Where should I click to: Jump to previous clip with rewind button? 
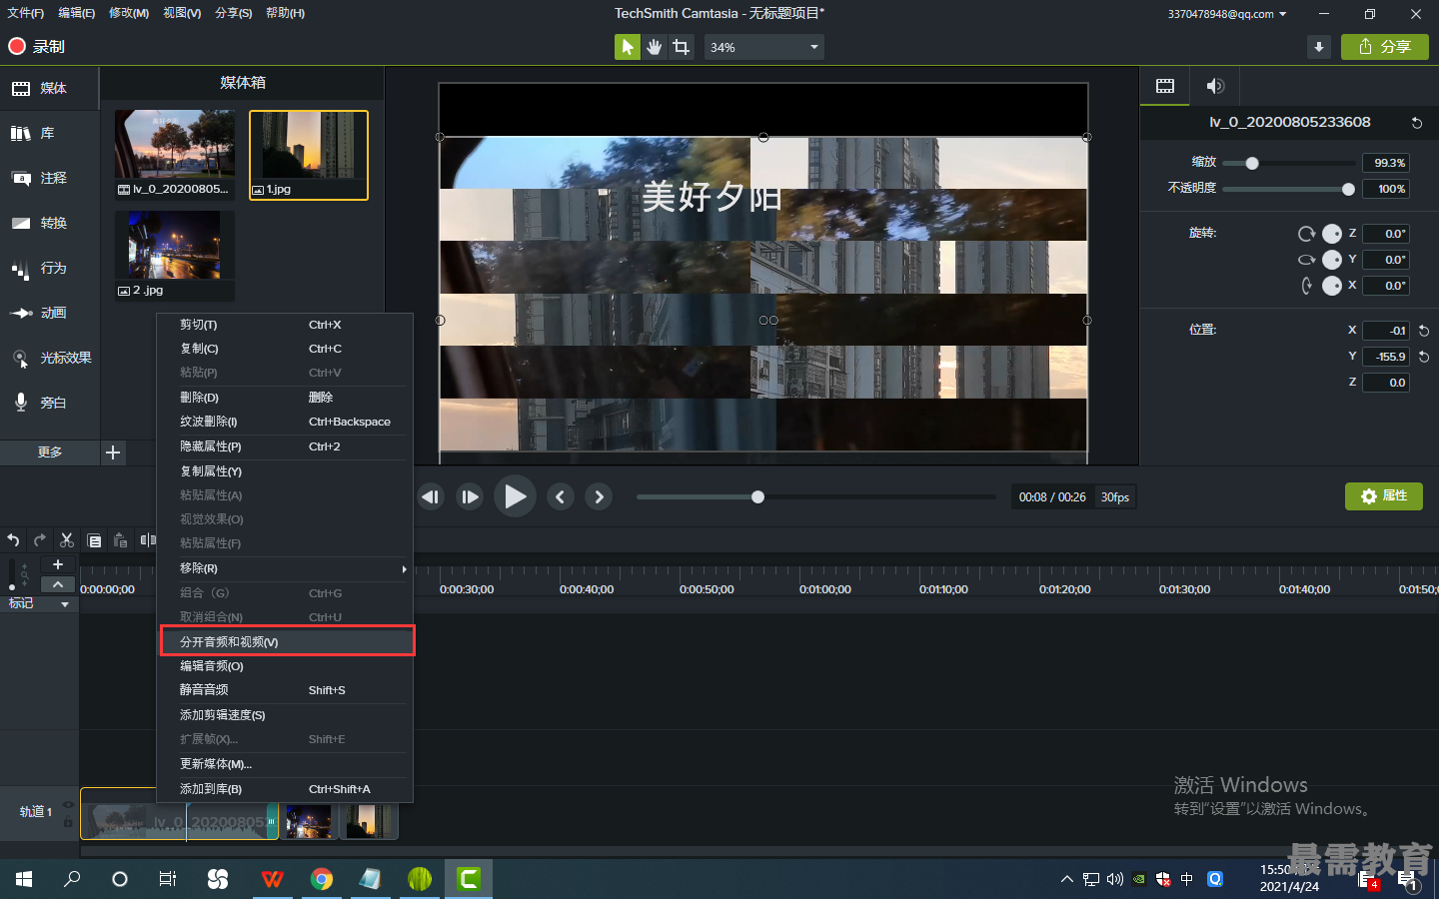tap(431, 496)
